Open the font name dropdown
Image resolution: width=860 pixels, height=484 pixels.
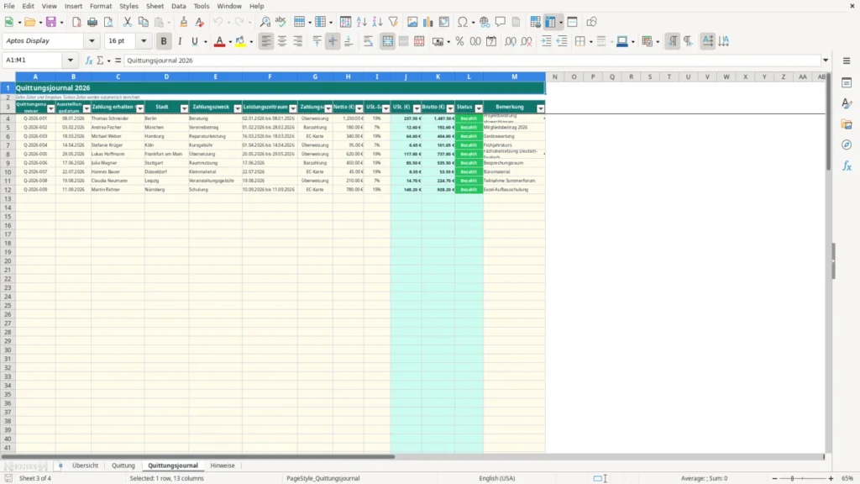[92, 41]
